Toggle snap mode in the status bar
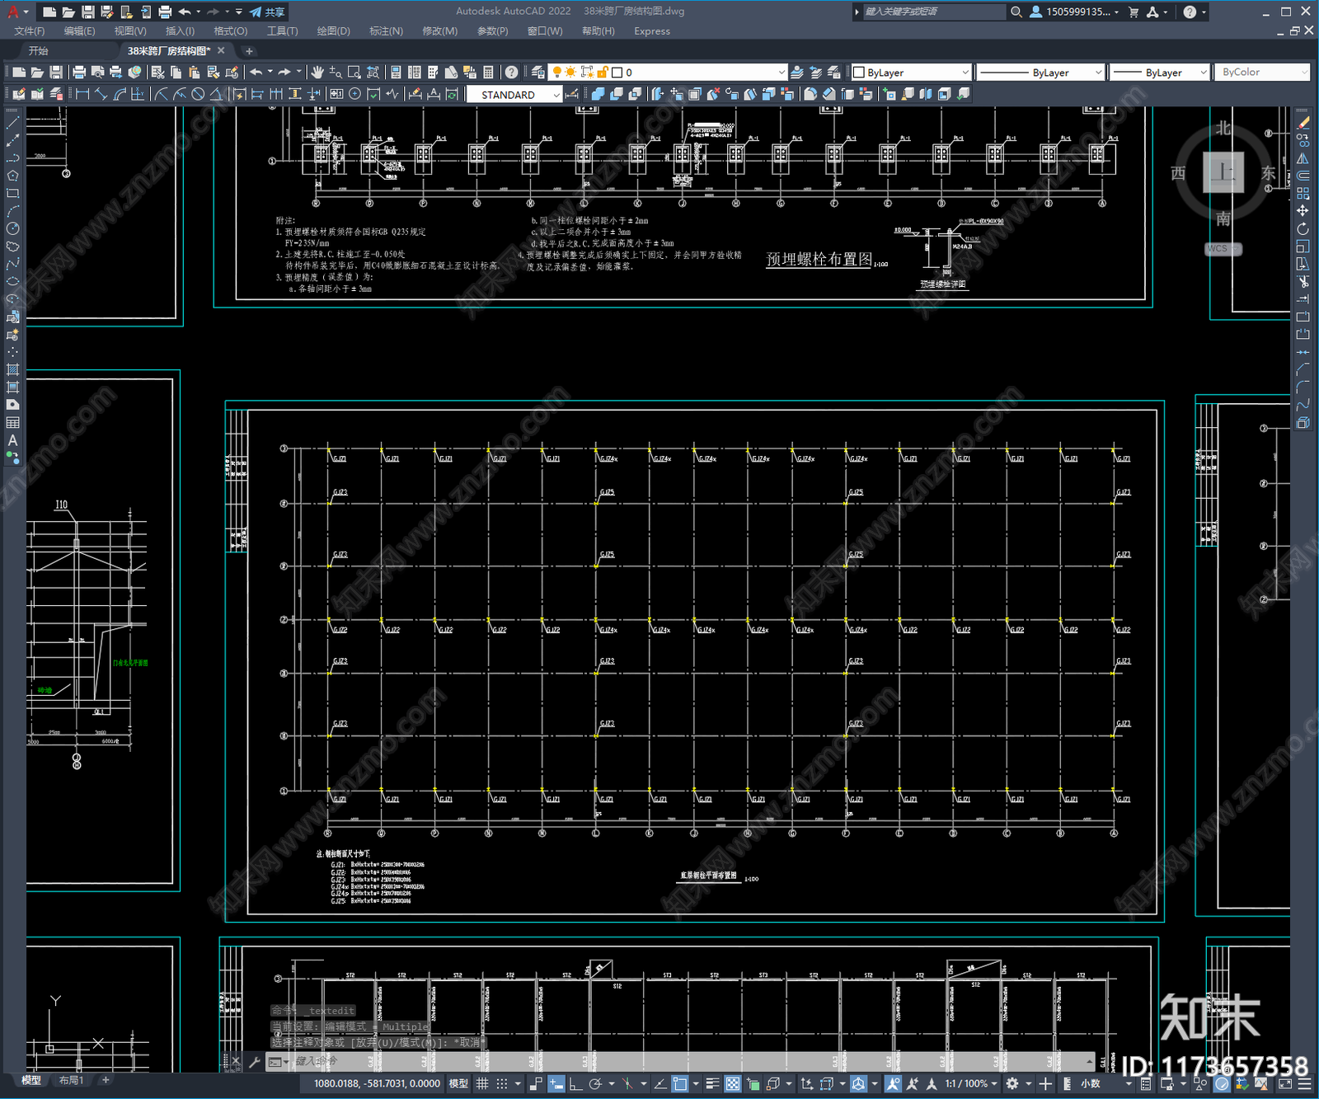Image resolution: width=1319 pixels, height=1099 pixels. [x=501, y=1083]
